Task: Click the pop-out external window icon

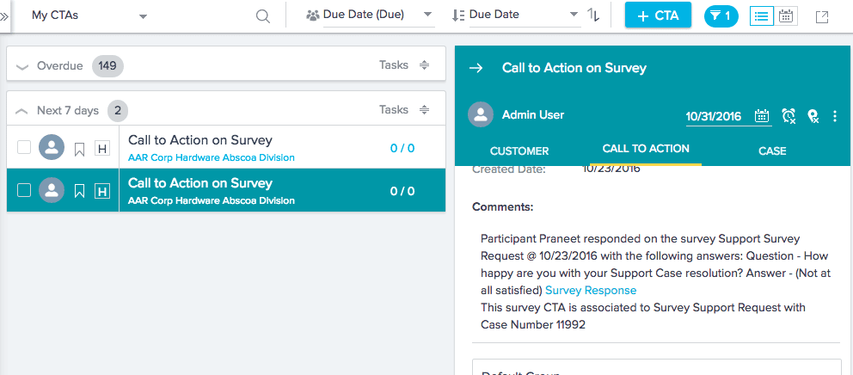Action: 822,16
